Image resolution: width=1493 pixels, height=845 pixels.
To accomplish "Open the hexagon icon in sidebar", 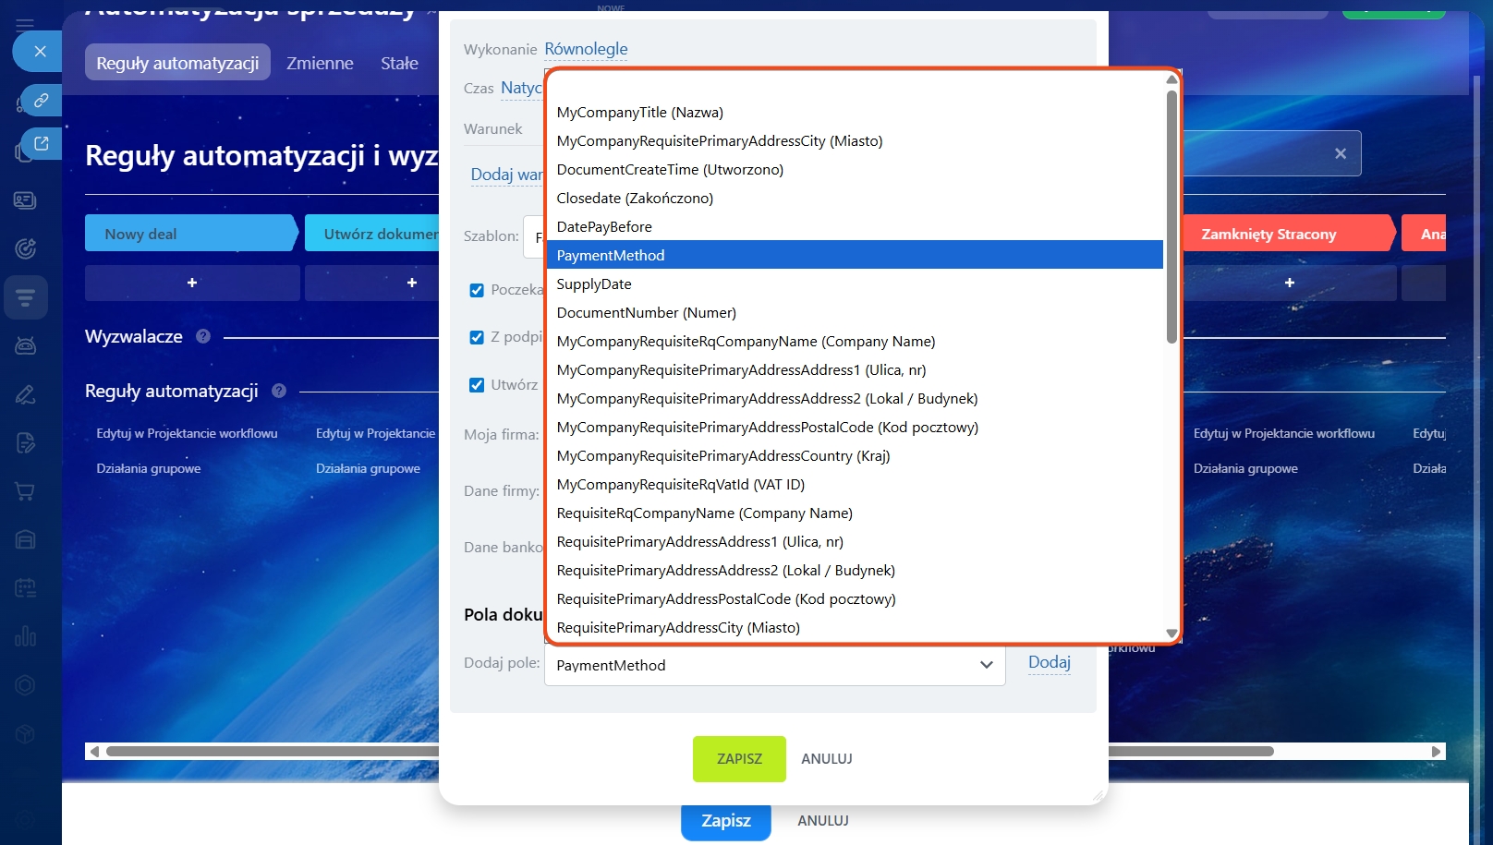I will (x=25, y=685).
